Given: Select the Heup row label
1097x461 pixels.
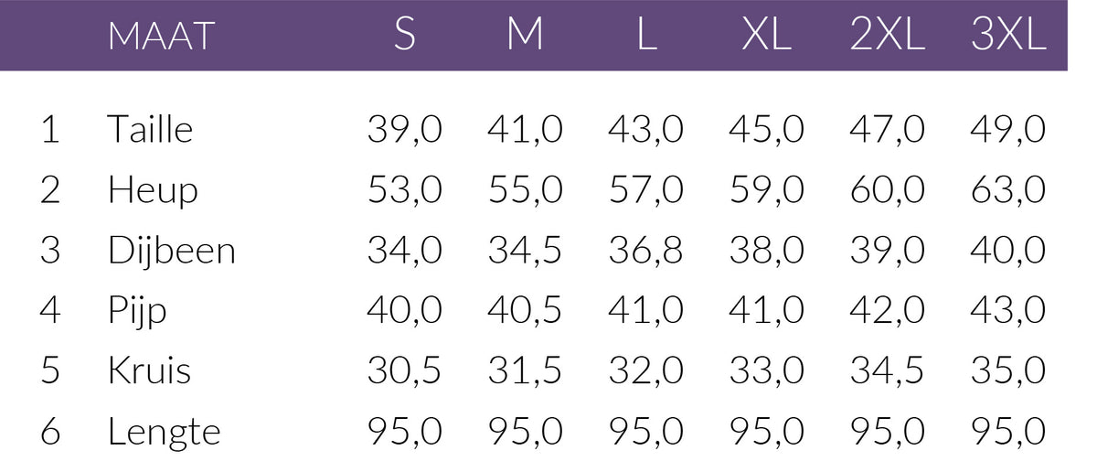Looking at the screenshot, I should [x=153, y=189].
